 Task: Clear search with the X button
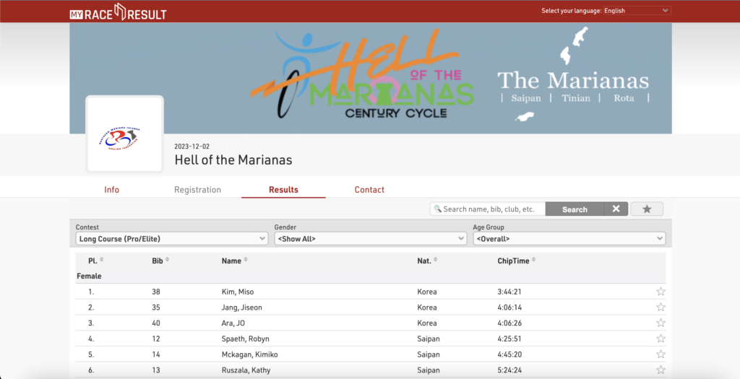click(616, 209)
